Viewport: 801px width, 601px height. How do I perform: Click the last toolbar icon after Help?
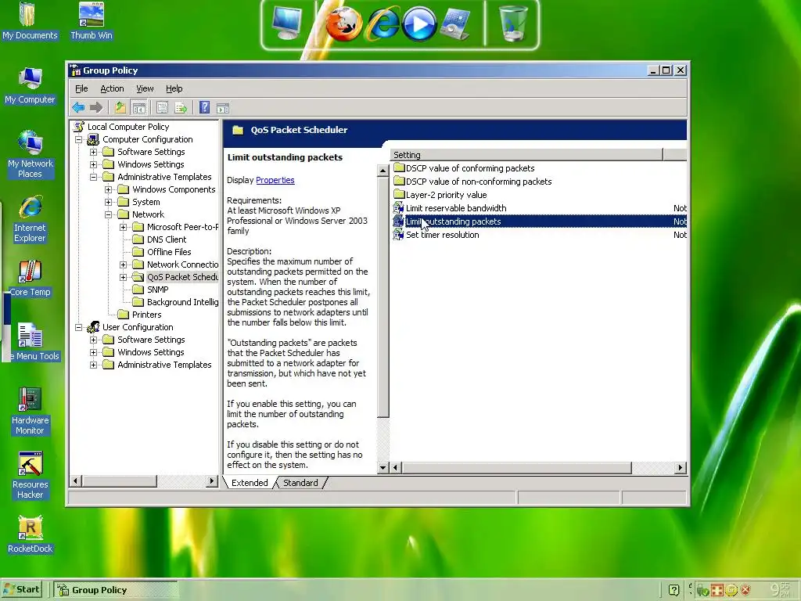point(223,107)
